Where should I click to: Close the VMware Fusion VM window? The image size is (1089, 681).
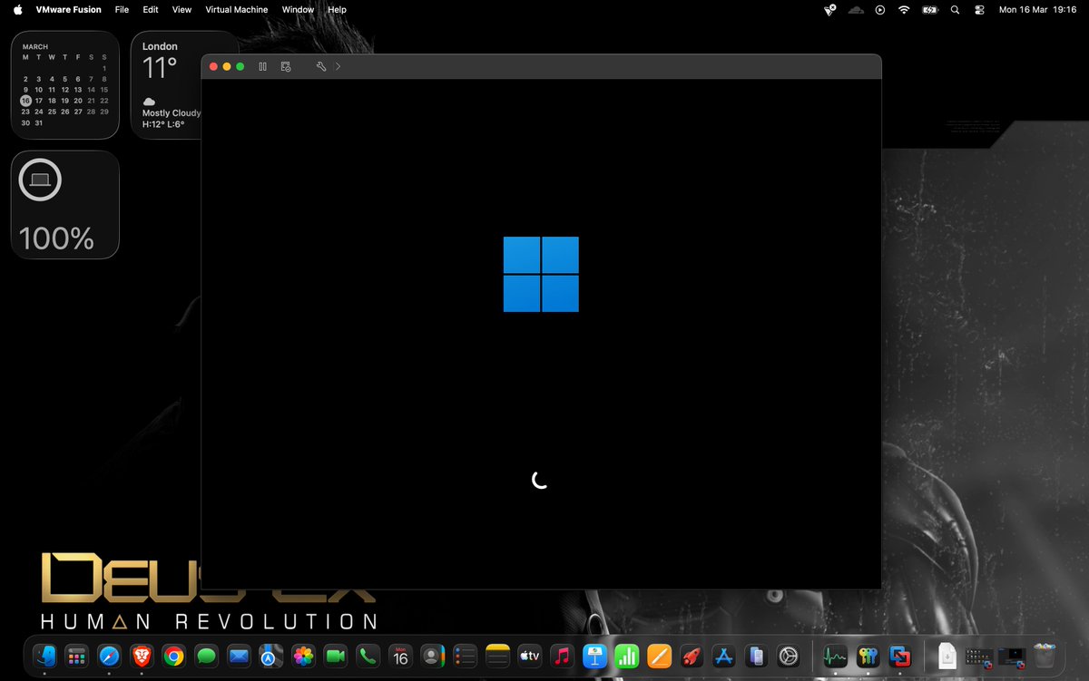click(x=214, y=66)
